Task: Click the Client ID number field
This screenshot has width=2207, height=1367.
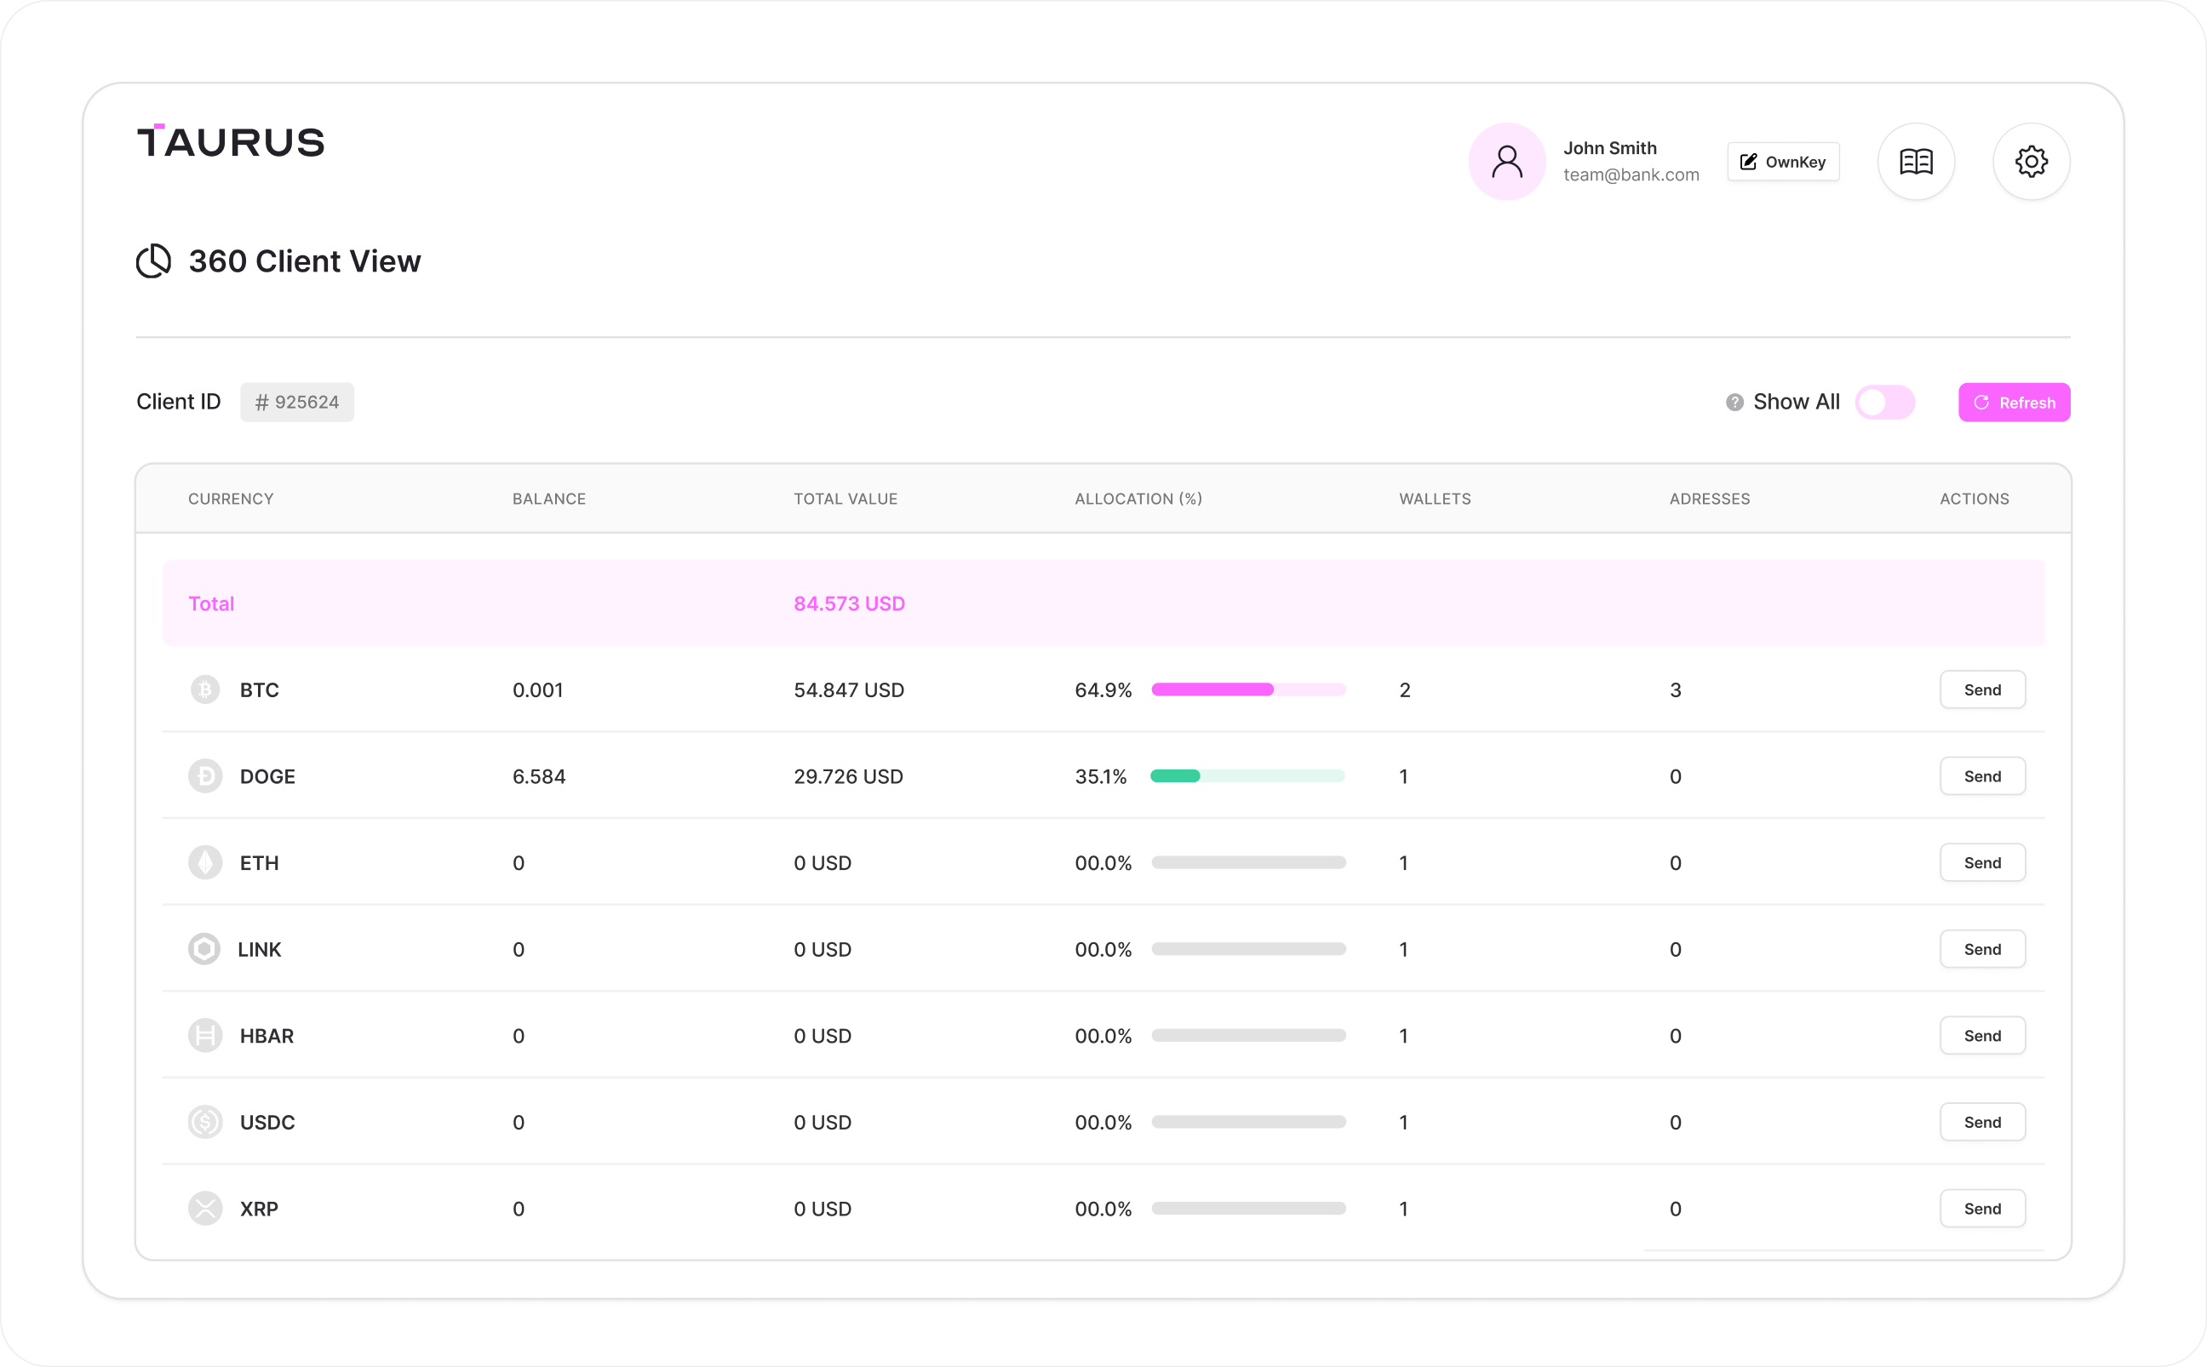Action: pos(296,403)
